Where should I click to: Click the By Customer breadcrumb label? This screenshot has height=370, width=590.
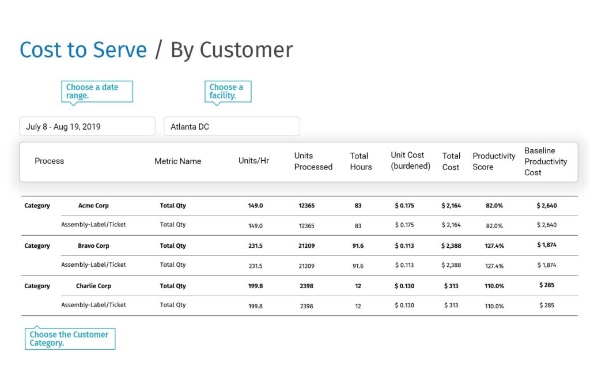click(x=230, y=50)
